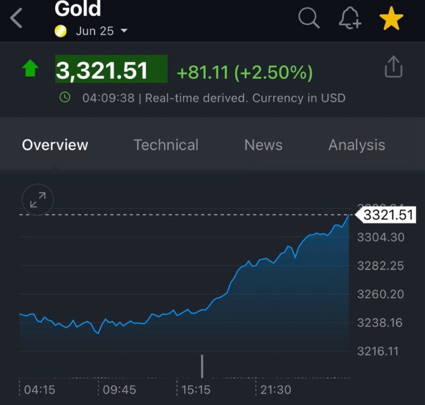Tap the +81.11 (+2.50%) change text

(244, 73)
